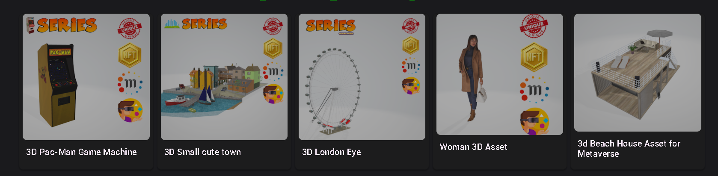Image resolution: width=718 pixels, height=176 pixels.
Task: Open the Woman 3D Asset title link
Action: [x=473, y=147]
